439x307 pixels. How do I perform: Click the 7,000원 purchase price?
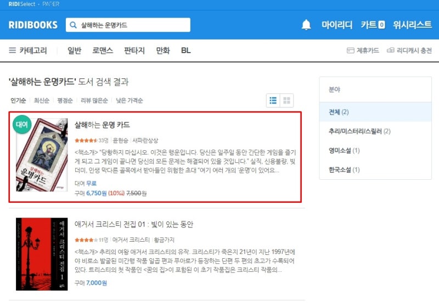tap(97, 283)
